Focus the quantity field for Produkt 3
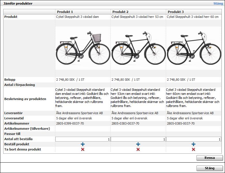The width and height of the screenshot is (225, 173). [x=194, y=139]
